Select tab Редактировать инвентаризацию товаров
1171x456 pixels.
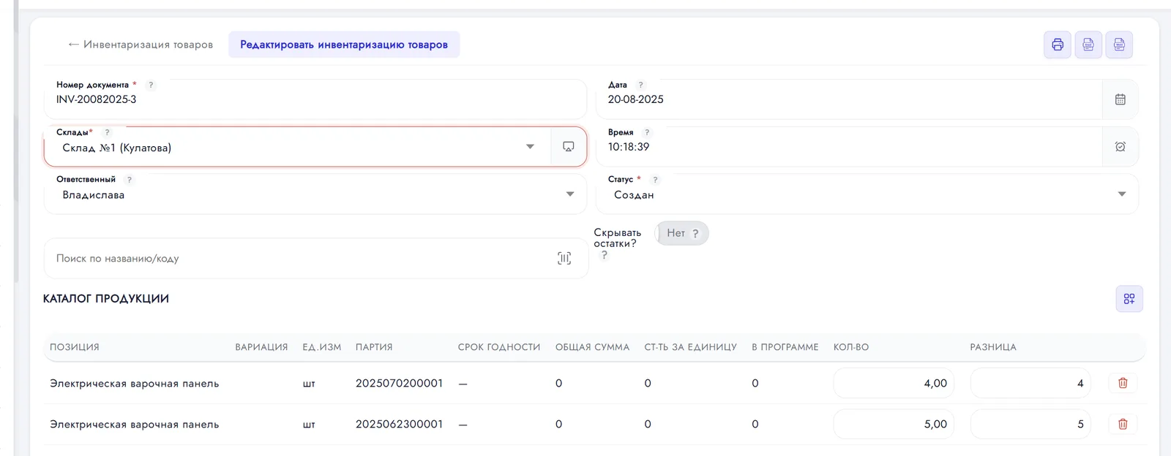[344, 45]
